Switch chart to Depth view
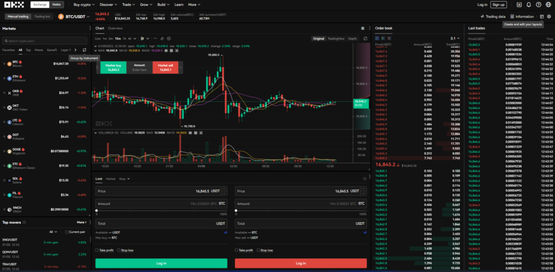 [352, 38]
